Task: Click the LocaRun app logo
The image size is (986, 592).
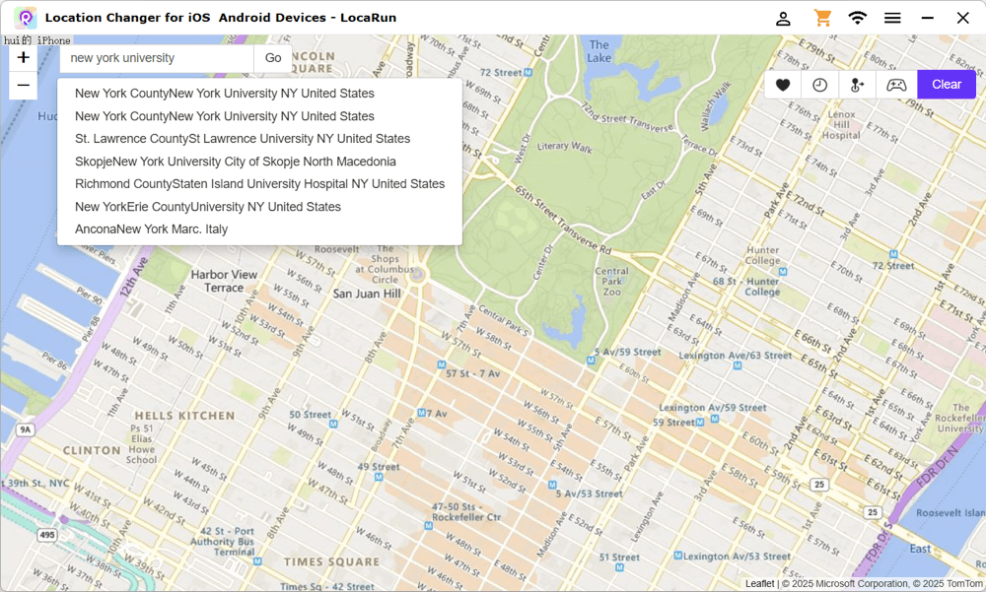Action: pyautogui.click(x=26, y=18)
